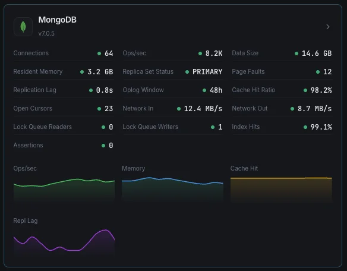Click the Assertions label
The height and width of the screenshot is (271, 347).
(x=28, y=145)
